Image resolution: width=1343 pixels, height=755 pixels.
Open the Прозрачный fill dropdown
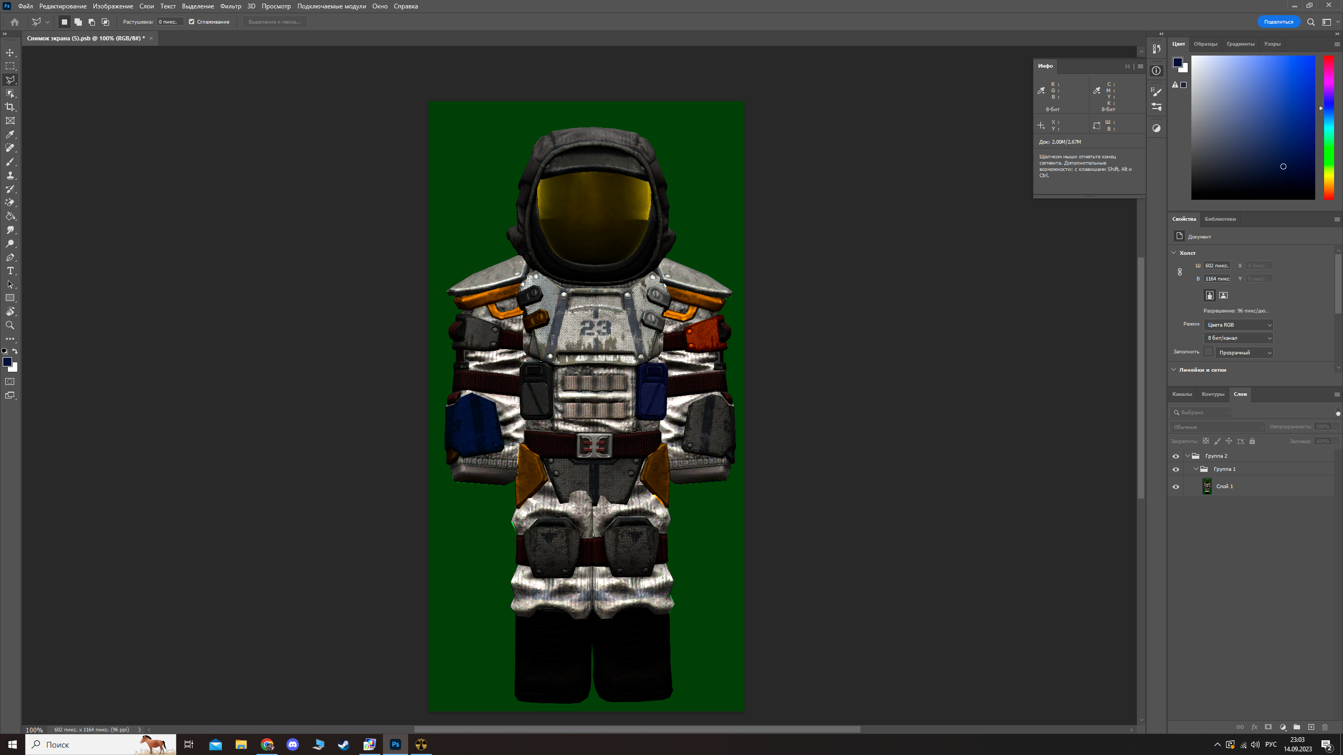click(x=1244, y=352)
